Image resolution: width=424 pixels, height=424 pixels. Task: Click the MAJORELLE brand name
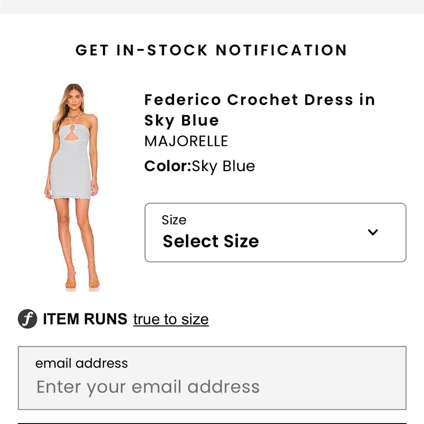(186, 141)
